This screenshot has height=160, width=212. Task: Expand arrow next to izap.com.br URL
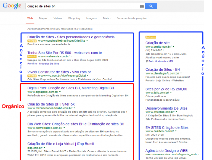click(x=44, y=148)
